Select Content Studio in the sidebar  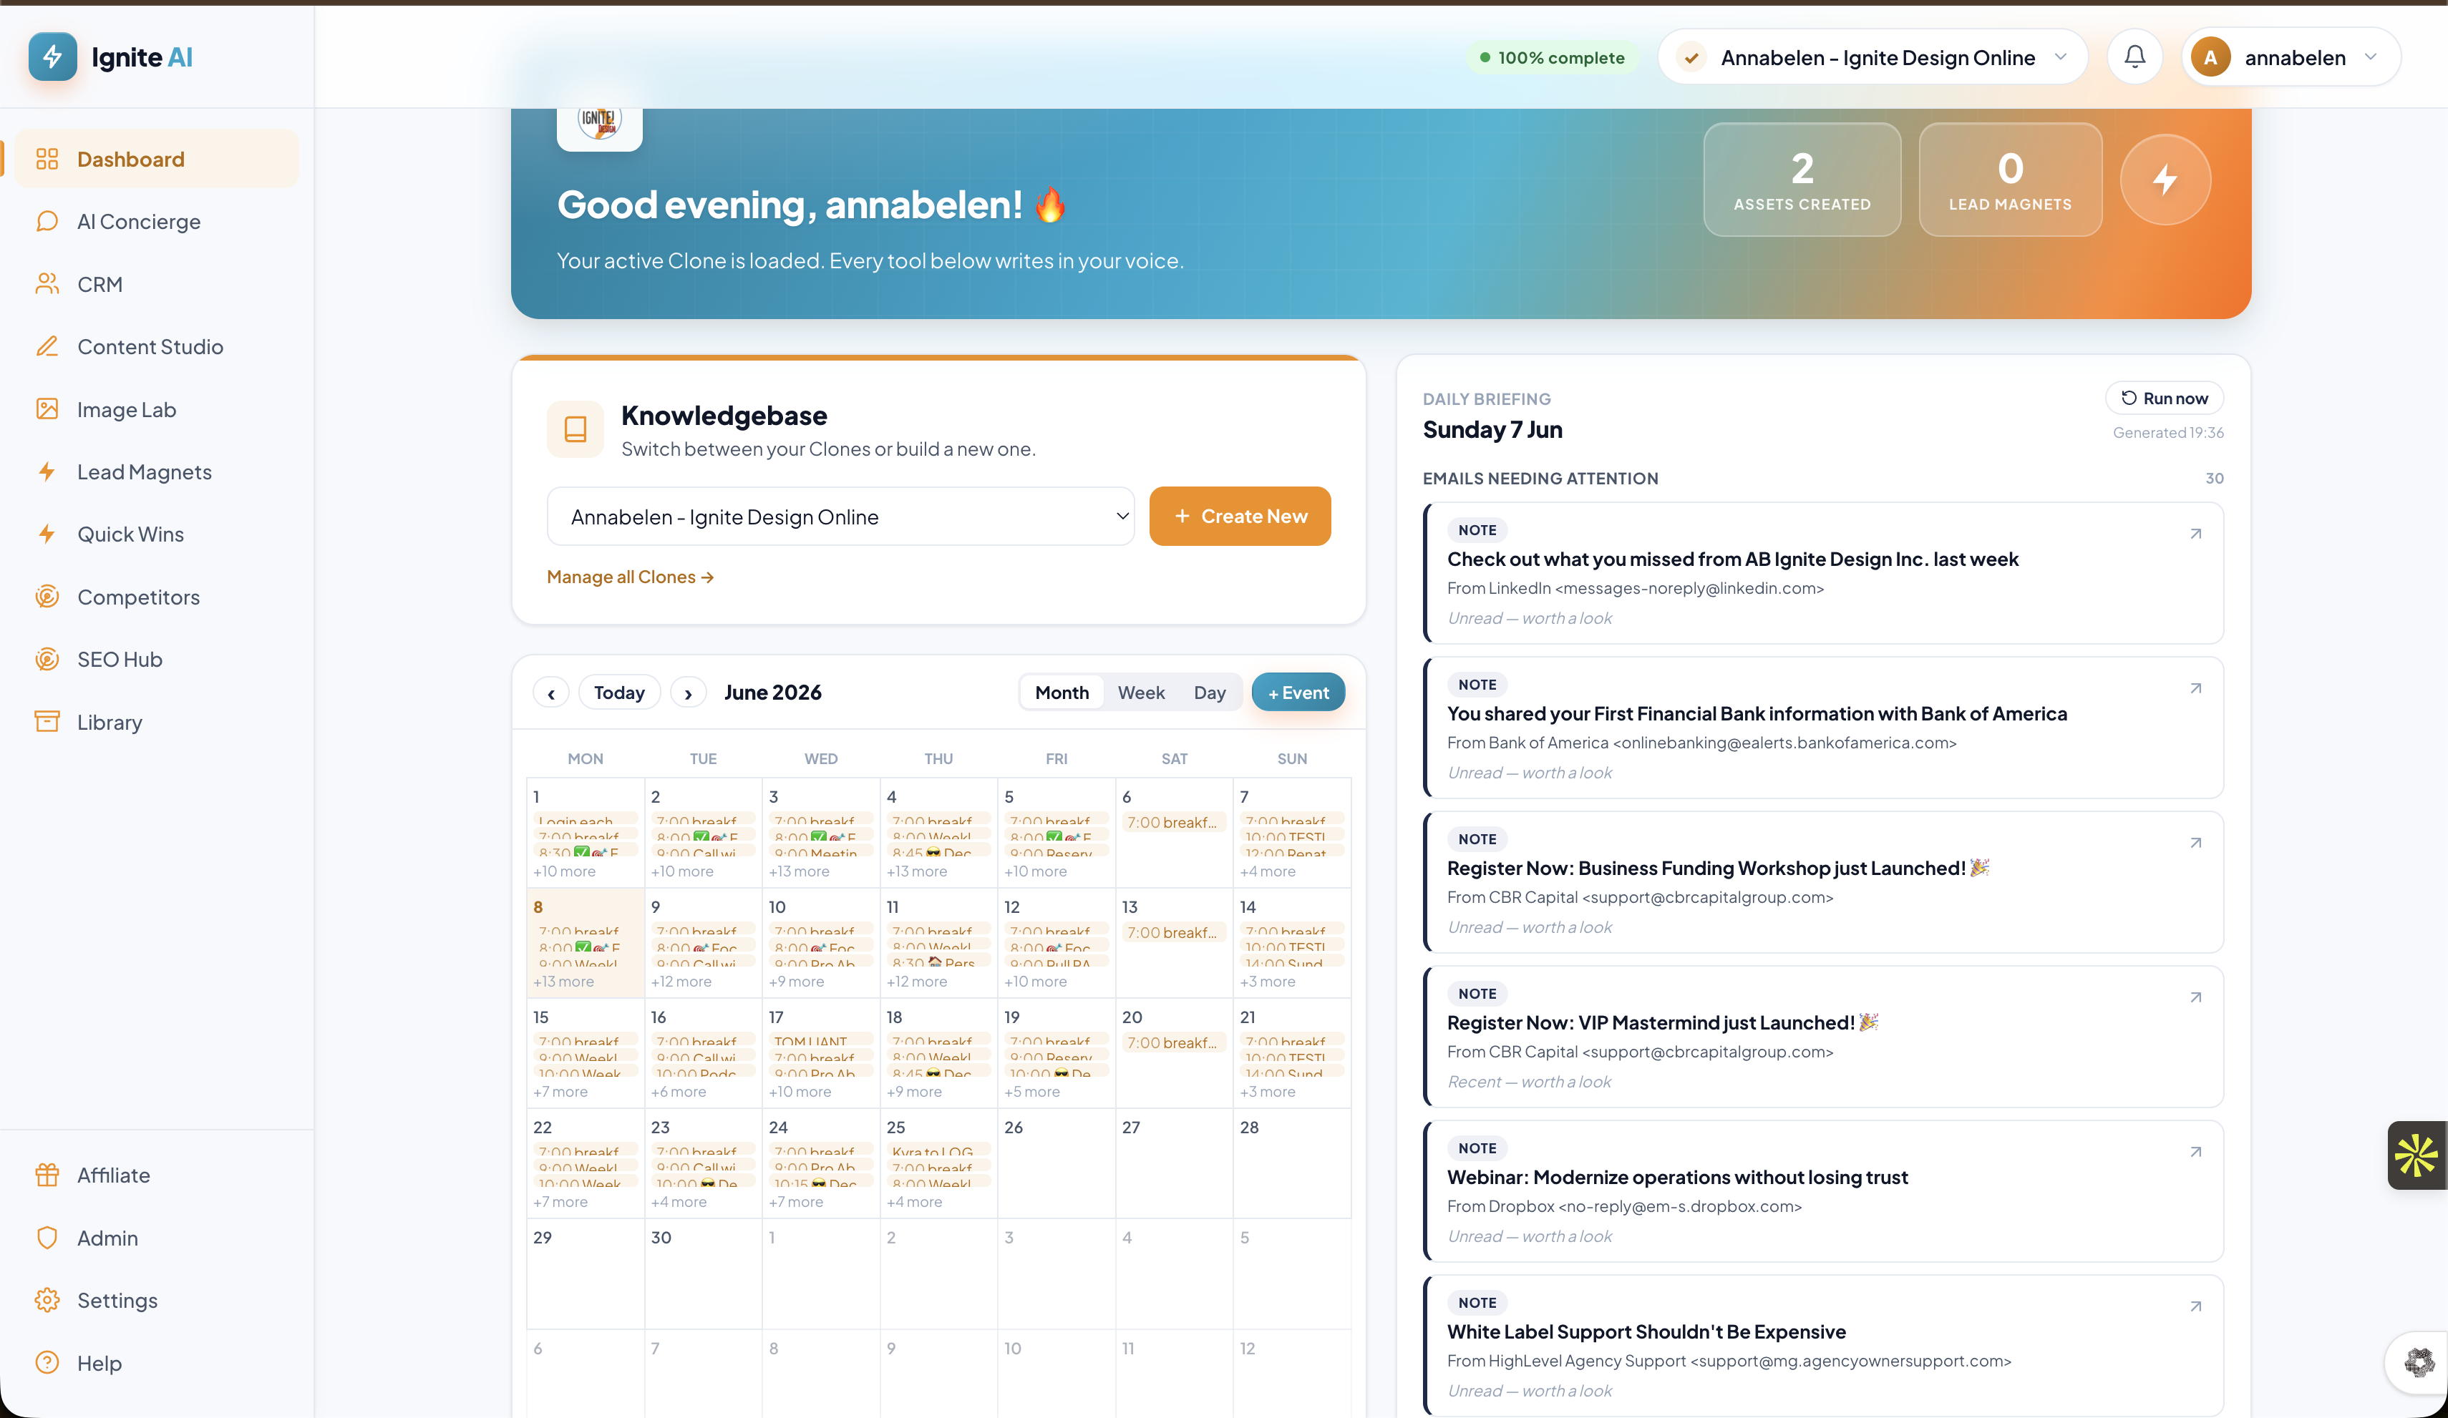(155, 347)
